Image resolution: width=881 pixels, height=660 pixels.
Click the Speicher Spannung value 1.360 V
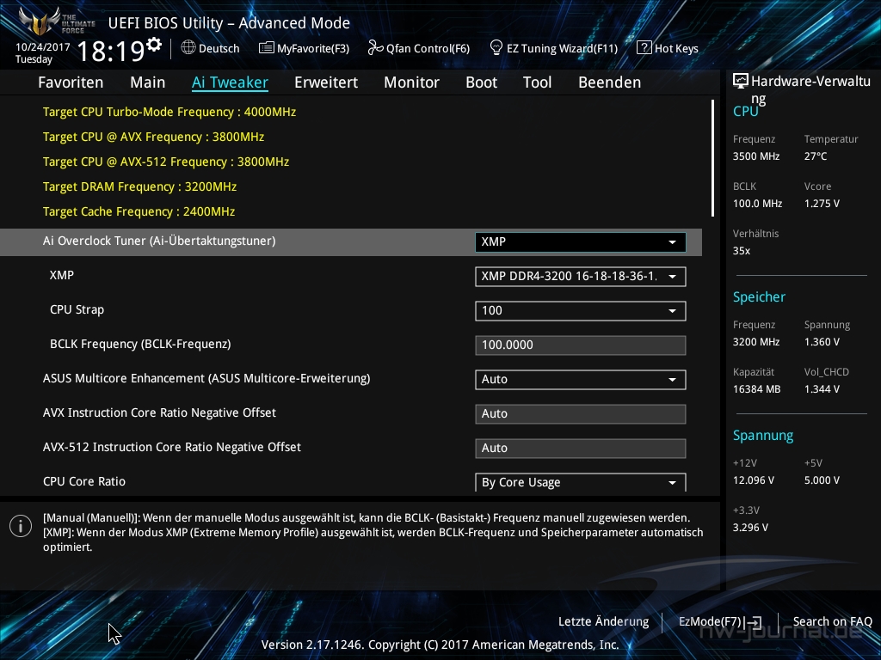click(x=822, y=342)
